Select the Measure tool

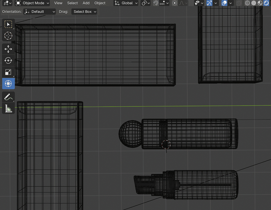coord(8,108)
